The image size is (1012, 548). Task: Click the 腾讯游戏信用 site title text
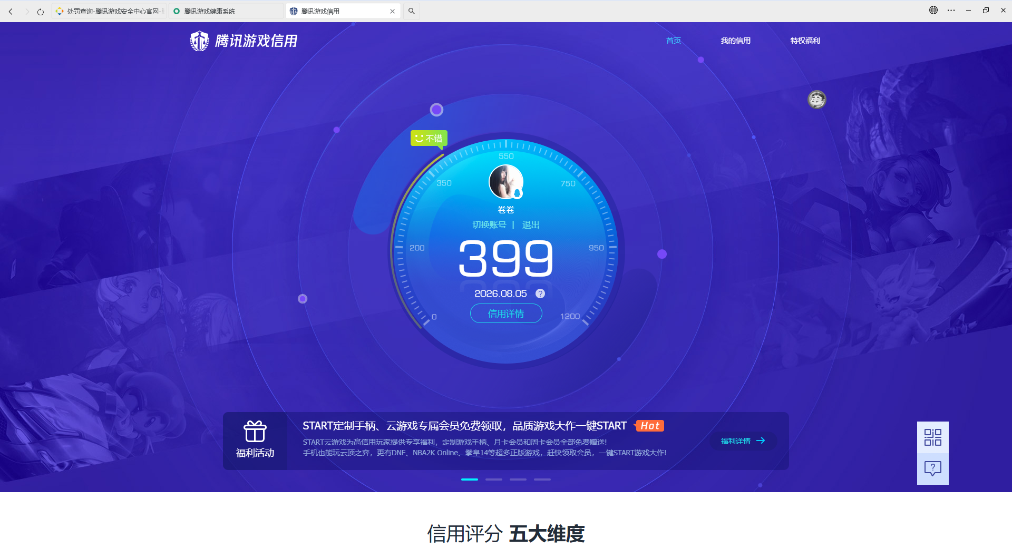pyautogui.click(x=256, y=41)
